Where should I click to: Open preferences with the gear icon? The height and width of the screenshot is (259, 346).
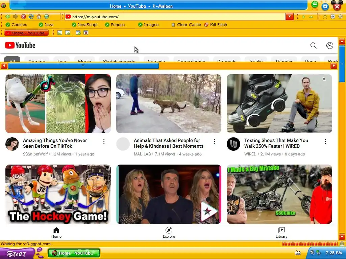pos(341,17)
